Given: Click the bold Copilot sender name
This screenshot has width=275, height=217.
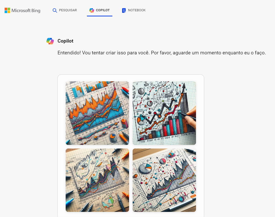Looking at the screenshot, I should [65, 41].
